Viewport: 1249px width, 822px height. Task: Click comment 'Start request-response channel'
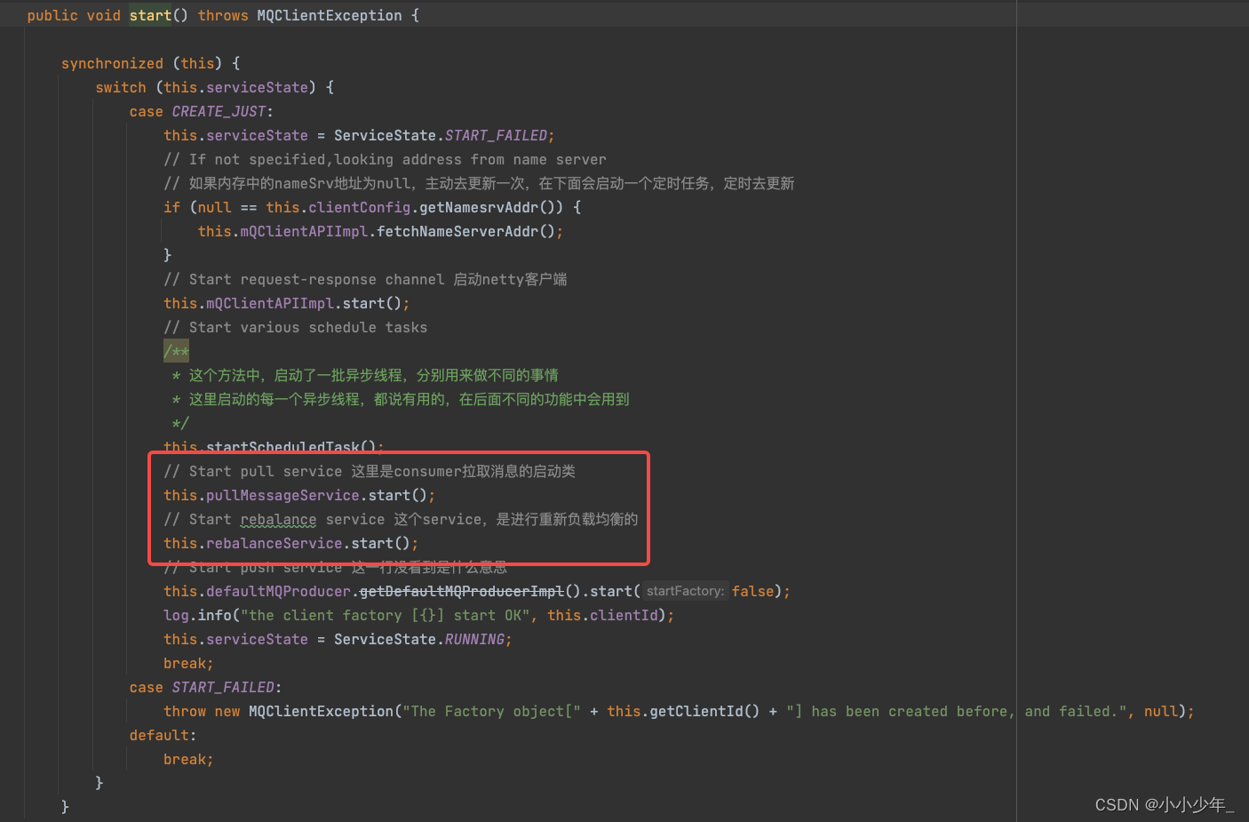click(x=304, y=279)
